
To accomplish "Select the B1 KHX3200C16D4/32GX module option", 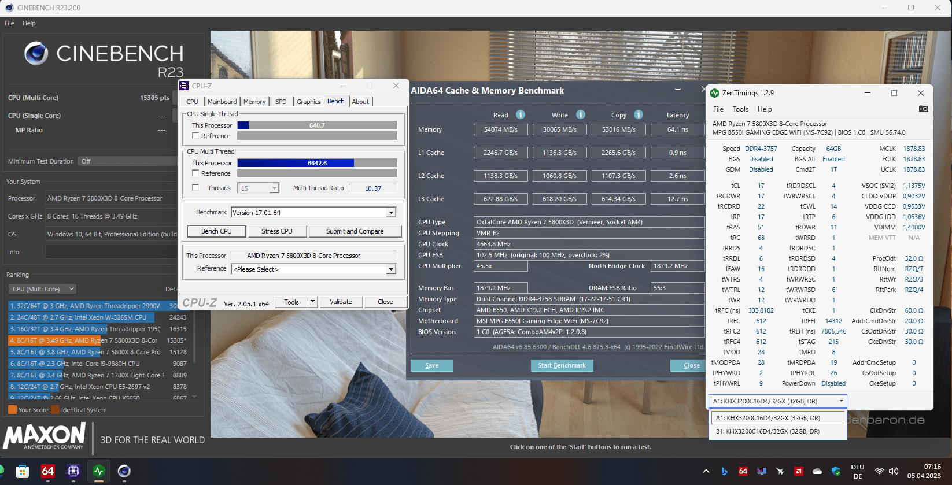I will (x=778, y=431).
